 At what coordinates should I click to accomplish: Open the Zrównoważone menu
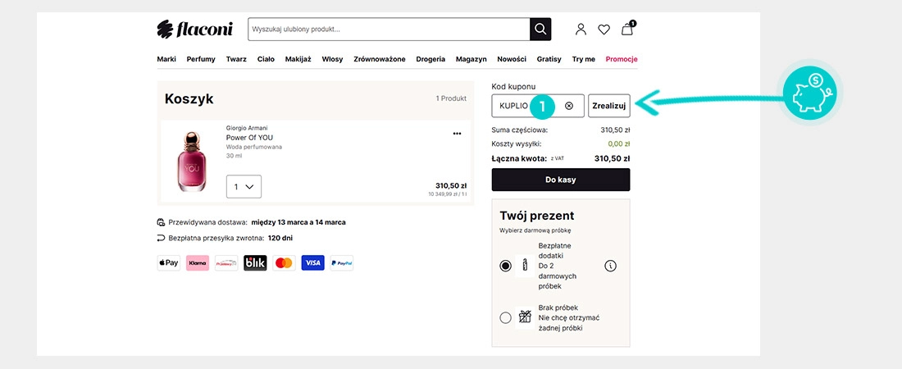click(x=380, y=59)
